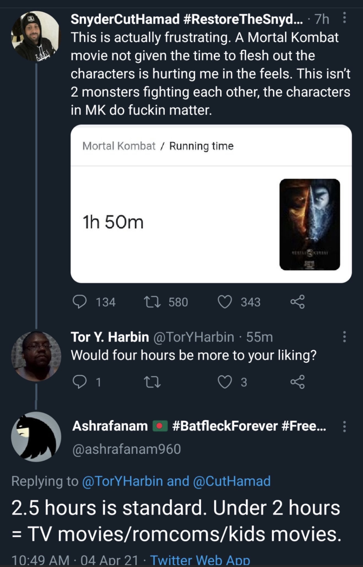This screenshot has width=363, height=567.
Task: Click the @CutHamad mention link
Action: point(232,481)
